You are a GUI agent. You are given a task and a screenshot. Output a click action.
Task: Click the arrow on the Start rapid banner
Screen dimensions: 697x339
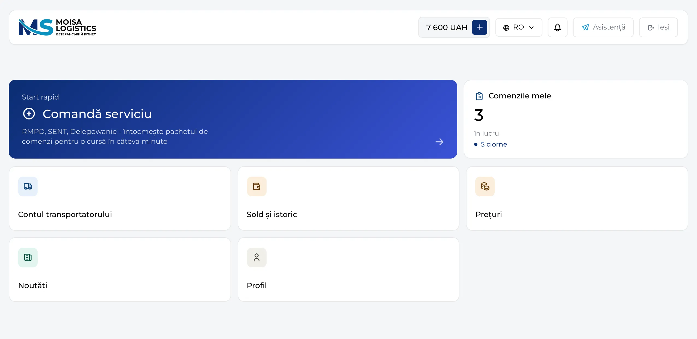[439, 142]
